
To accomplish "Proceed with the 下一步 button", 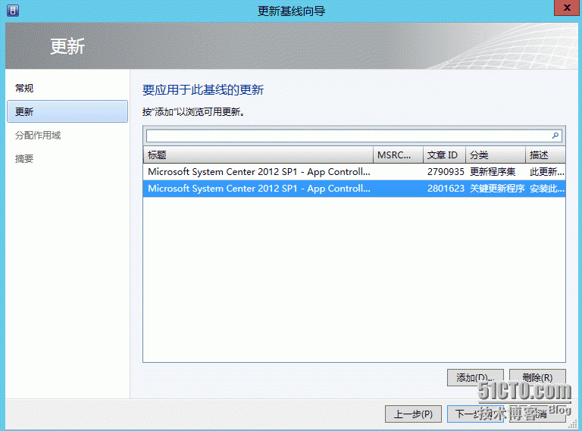I will (x=475, y=414).
